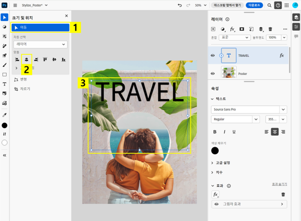Click the Open in Desktop App button
301x221 pixels.
pos(227,5)
